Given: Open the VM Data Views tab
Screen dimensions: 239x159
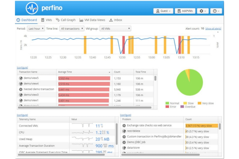Looking at the screenshot, I should [92, 20].
